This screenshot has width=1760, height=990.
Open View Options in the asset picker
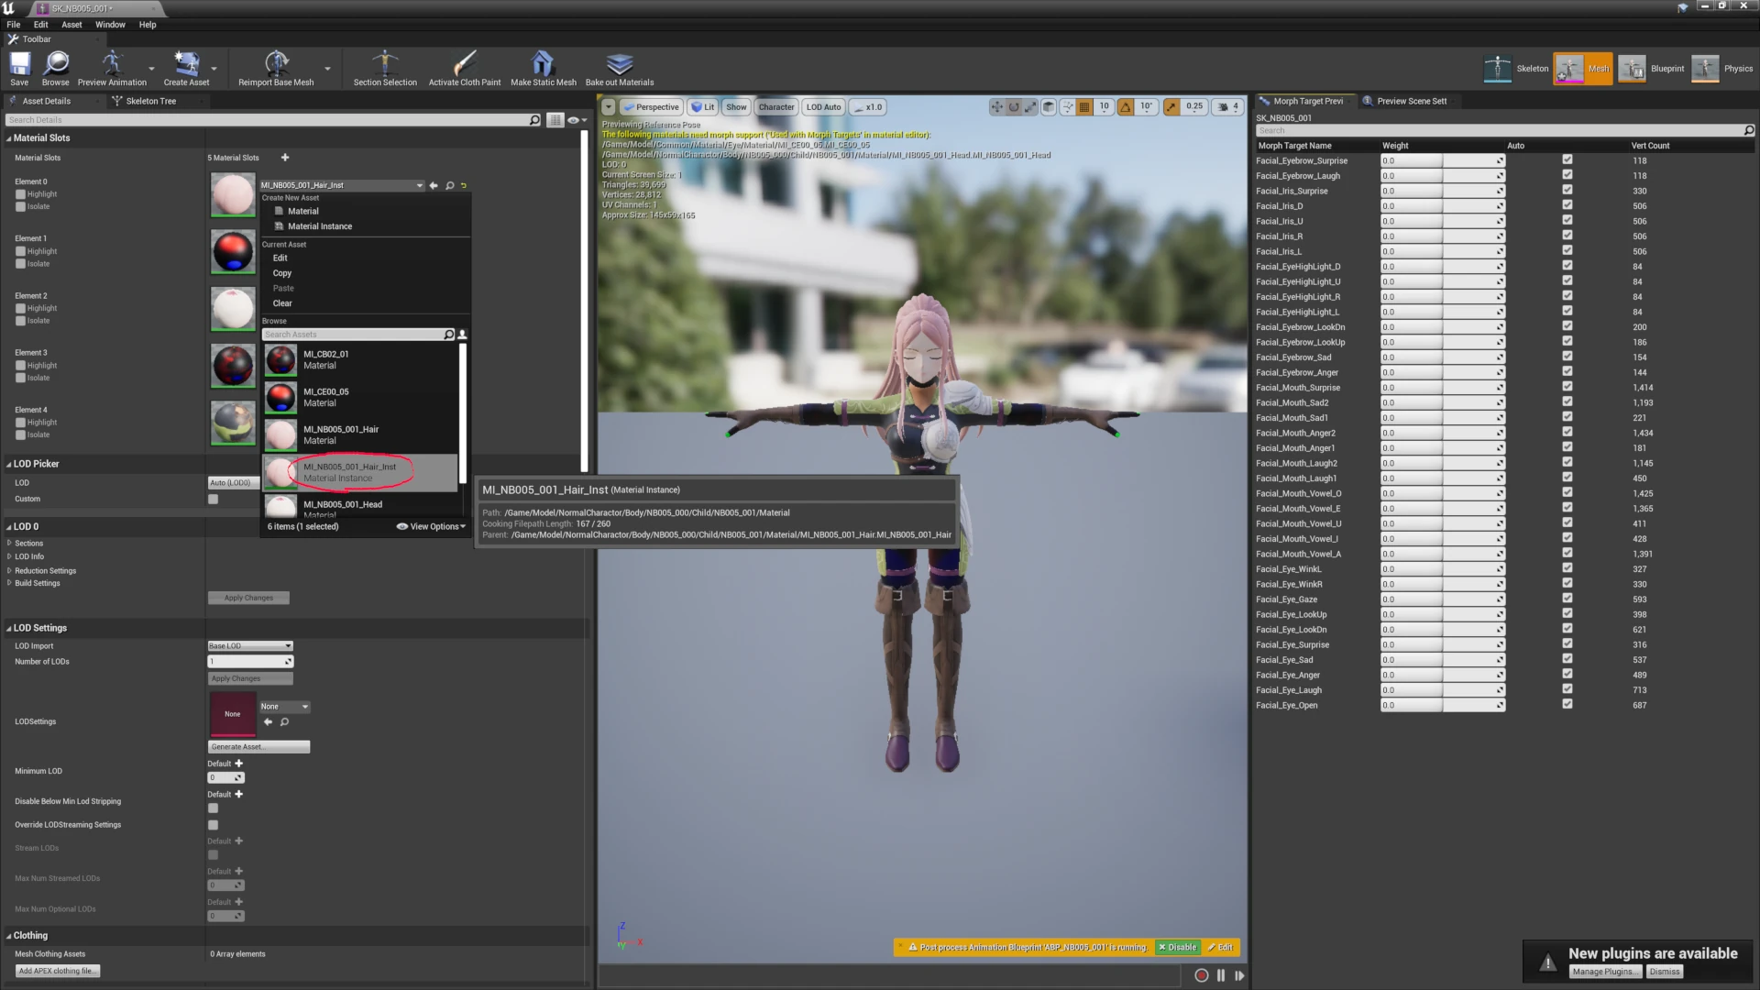[x=431, y=527]
